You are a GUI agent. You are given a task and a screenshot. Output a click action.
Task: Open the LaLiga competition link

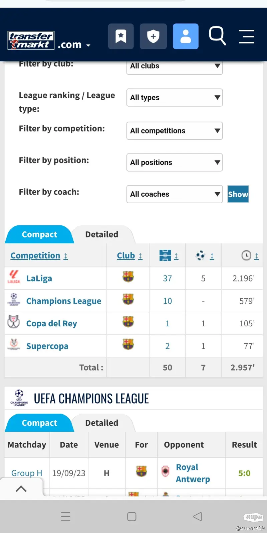pos(39,279)
